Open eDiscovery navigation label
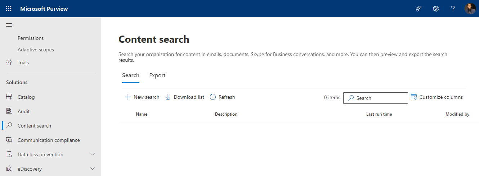Screen dimensions: 479x176 pyautogui.click(x=30, y=169)
